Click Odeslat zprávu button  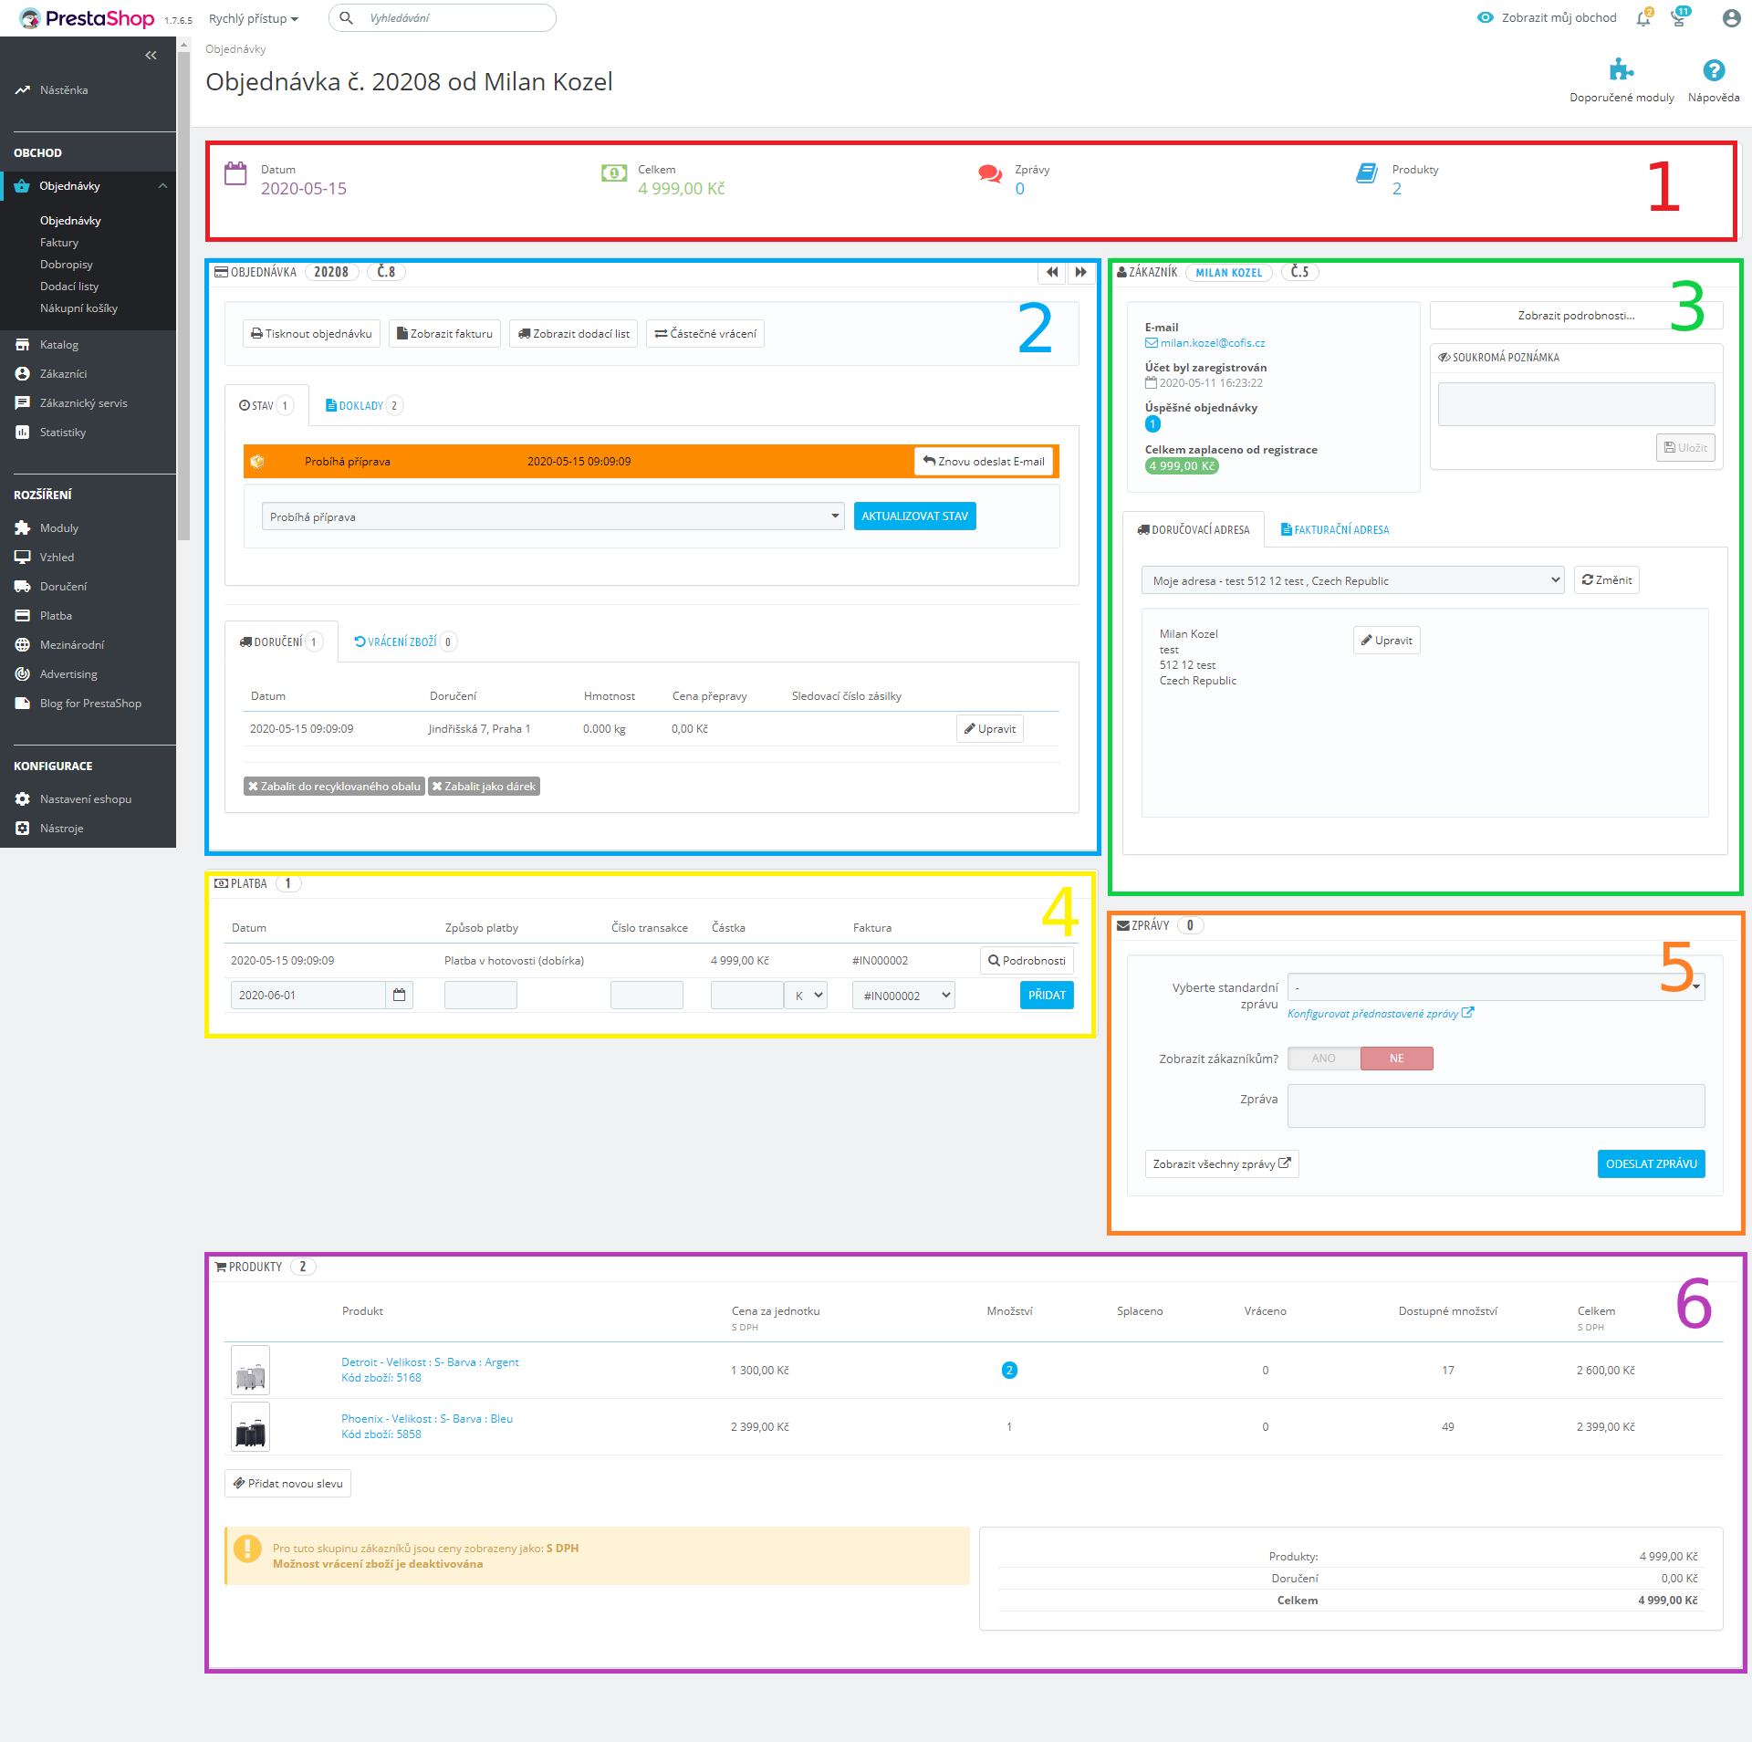[x=1651, y=1164]
